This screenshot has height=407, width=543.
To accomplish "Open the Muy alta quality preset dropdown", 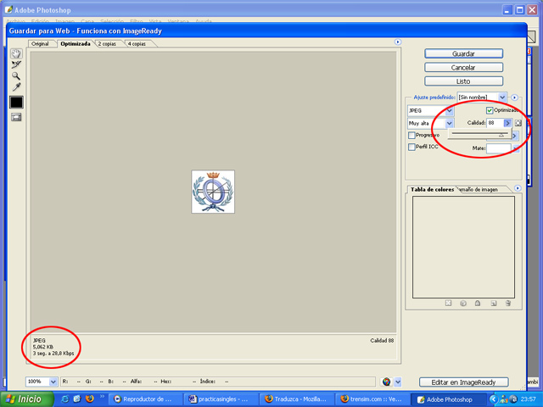I will 450,123.
